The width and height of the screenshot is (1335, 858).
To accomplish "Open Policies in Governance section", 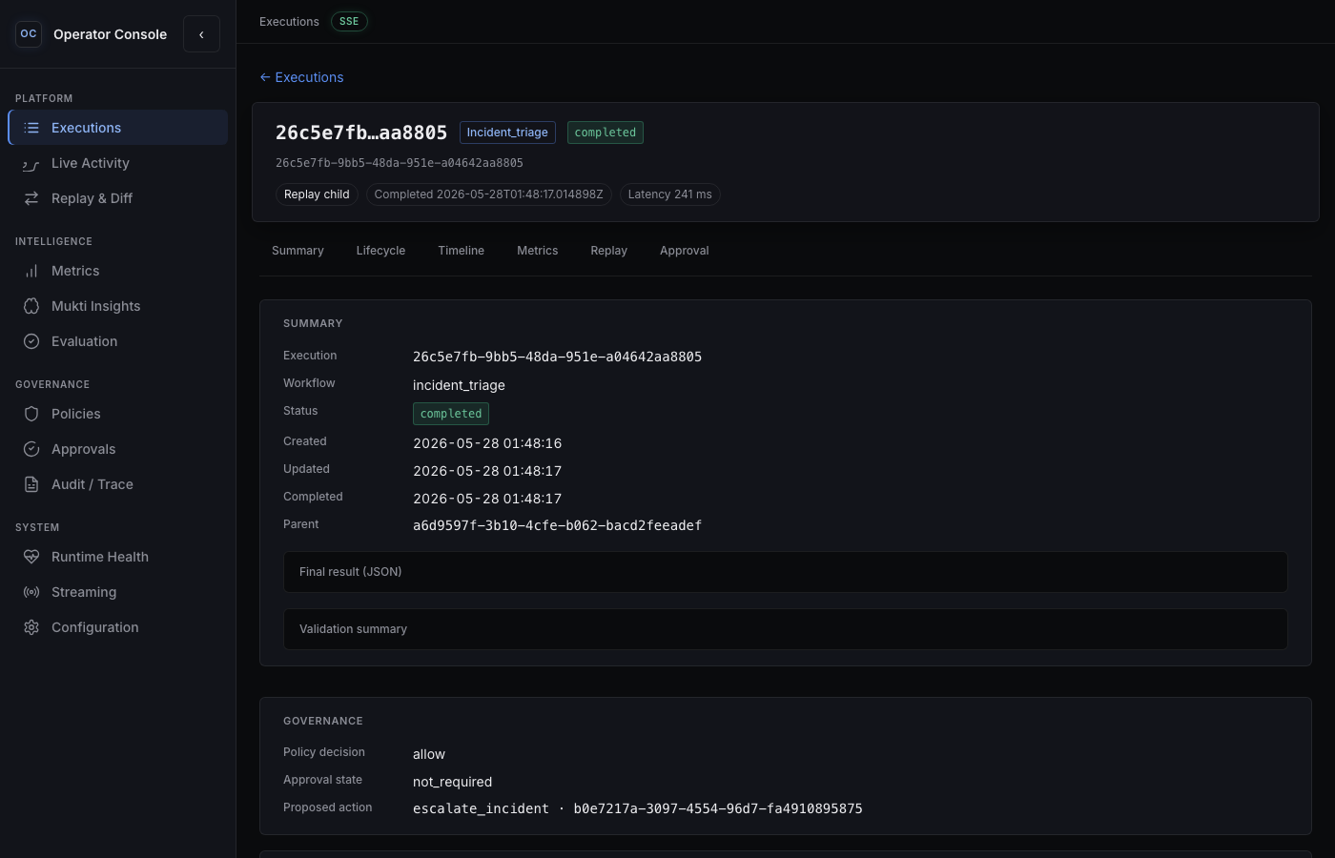I will click(x=117, y=414).
